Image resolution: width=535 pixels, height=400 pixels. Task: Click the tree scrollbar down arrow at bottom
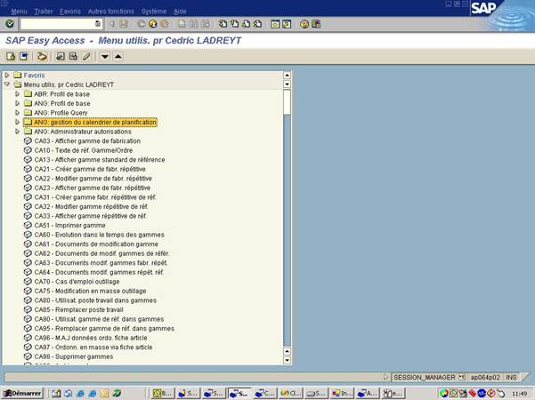(287, 361)
